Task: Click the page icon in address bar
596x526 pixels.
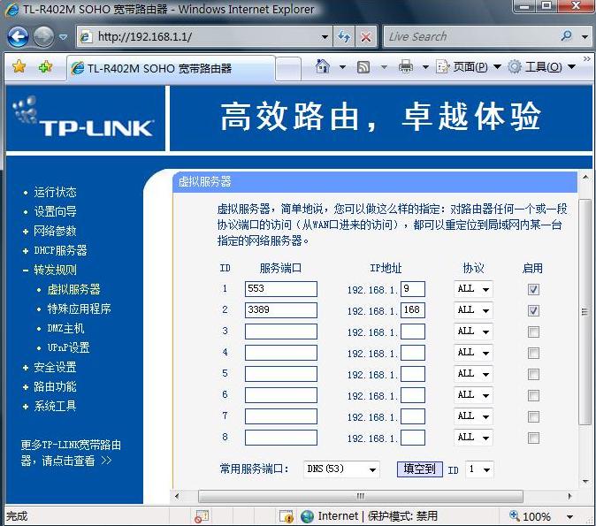Action: [x=86, y=37]
